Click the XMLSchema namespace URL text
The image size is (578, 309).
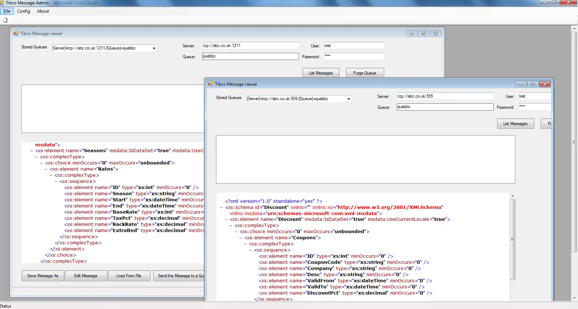pyautogui.click(x=389, y=207)
